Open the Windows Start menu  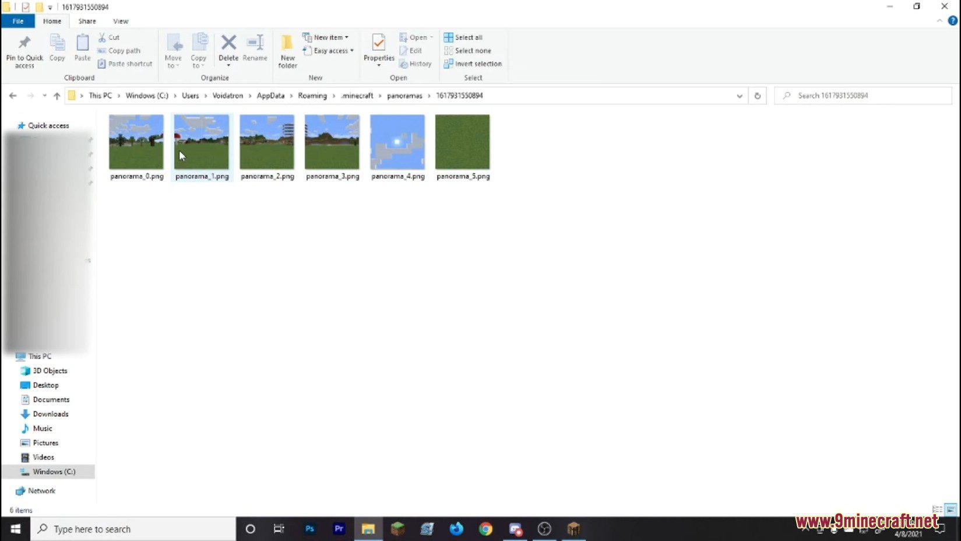click(x=15, y=529)
